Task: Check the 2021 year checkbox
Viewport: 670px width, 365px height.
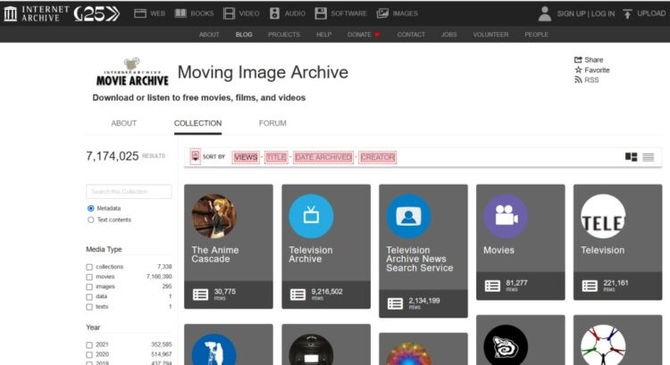Action: tap(89, 345)
